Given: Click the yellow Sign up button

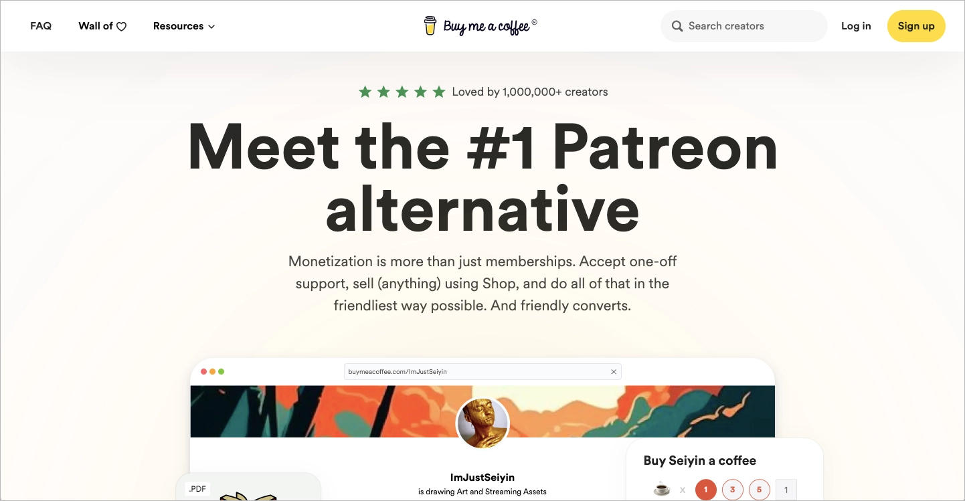Looking at the screenshot, I should (916, 26).
